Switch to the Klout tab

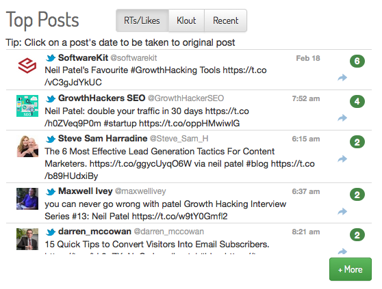click(186, 20)
